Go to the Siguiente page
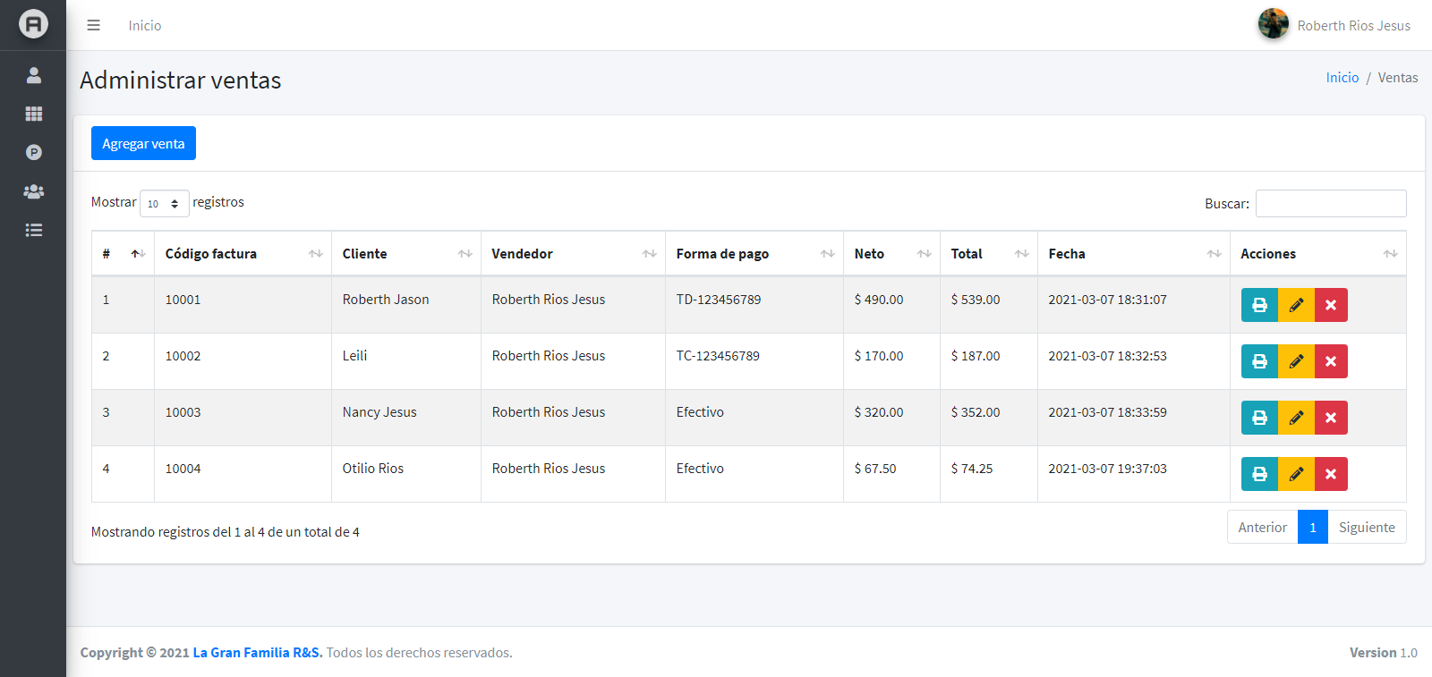This screenshot has width=1432, height=677. pyautogui.click(x=1367, y=528)
